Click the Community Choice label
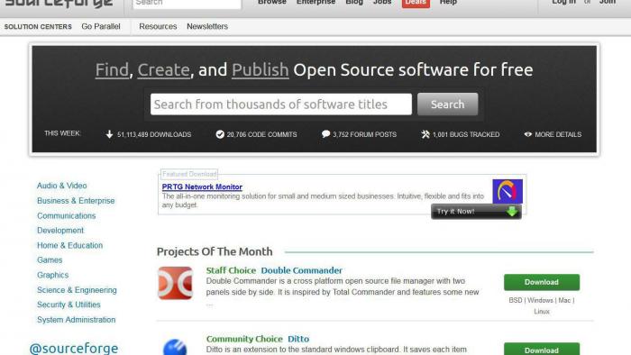 coord(244,339)
